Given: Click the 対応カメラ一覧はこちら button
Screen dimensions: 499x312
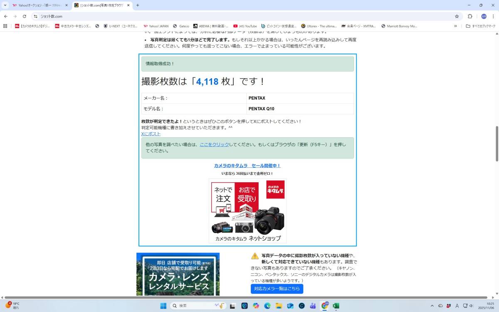Looking at the screenshot, I should (x=277, y=289).
